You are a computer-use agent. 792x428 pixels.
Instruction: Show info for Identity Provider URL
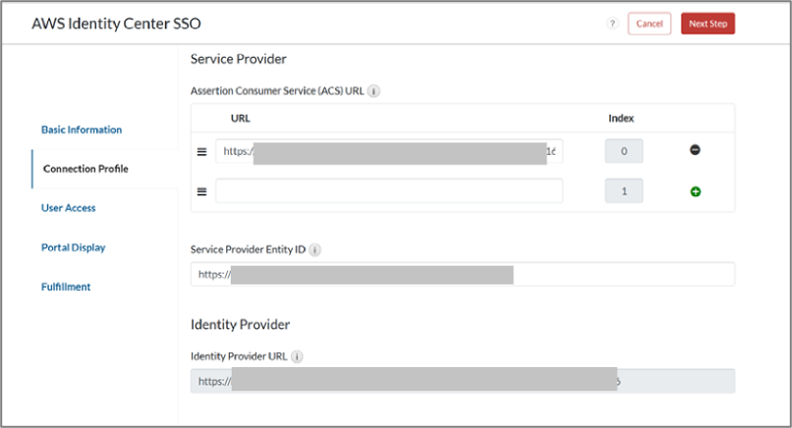(297, 357)
